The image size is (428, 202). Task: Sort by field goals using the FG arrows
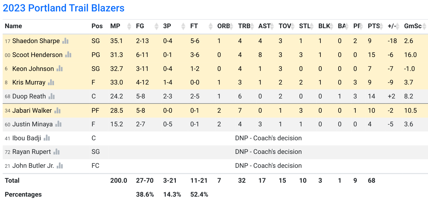click(156, 26)
